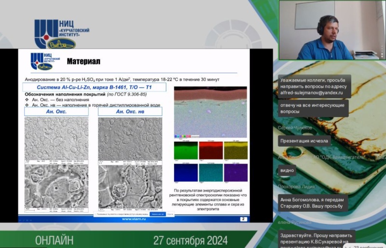This screenshot has width=386, height=248.
Task: Click the green element map
Action: point(186,151)
